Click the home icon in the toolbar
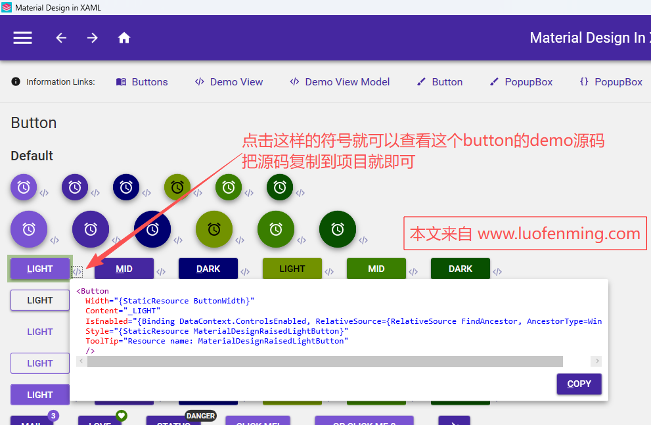 tap(124, 37)
